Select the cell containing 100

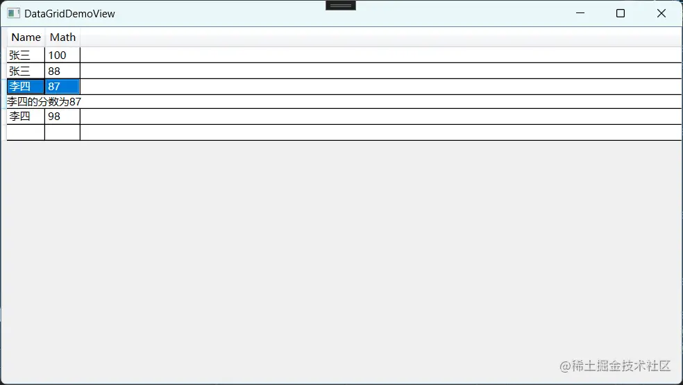[x=62, y=55]
